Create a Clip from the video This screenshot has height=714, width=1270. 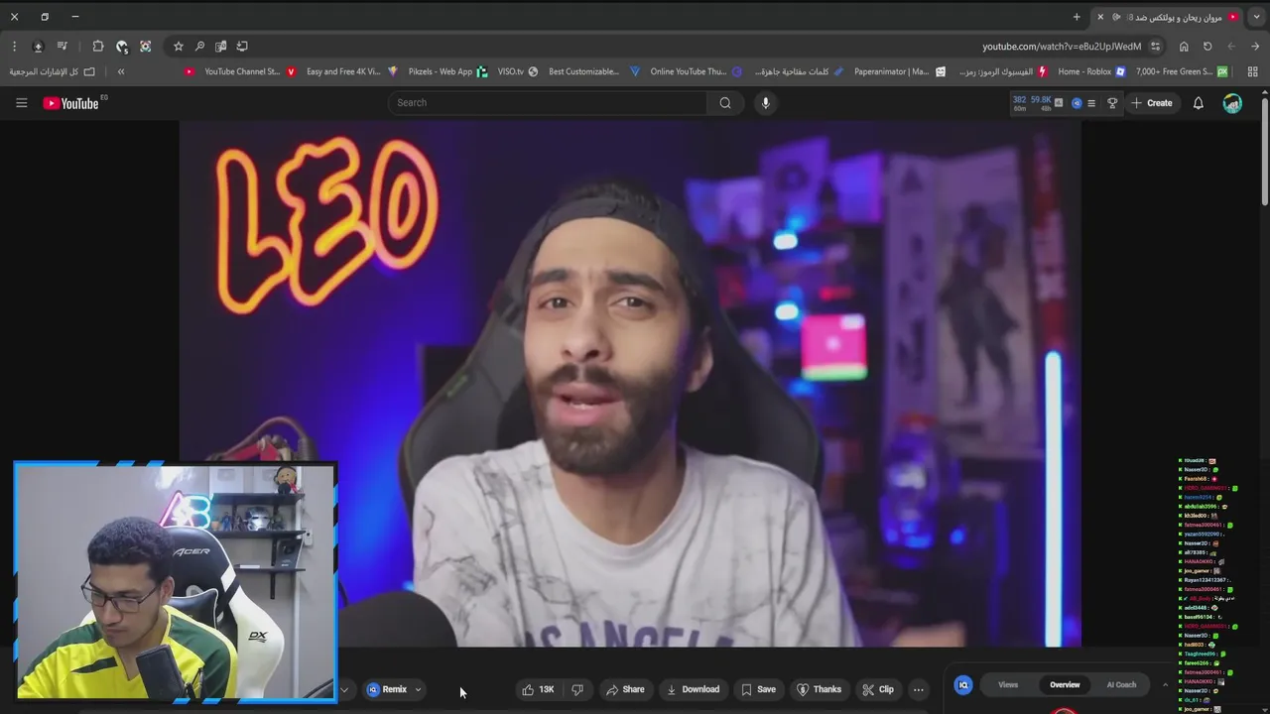[878, 689]
